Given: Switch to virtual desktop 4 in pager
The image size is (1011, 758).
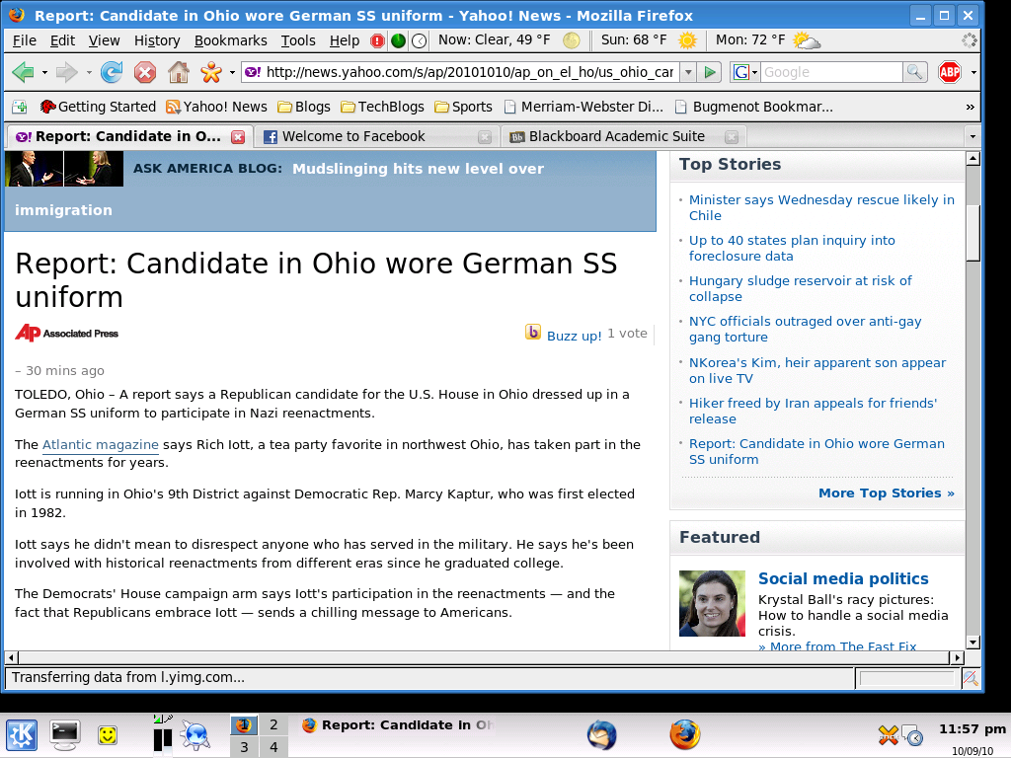Looking at the screenshot, I should (x=273, y=747).
